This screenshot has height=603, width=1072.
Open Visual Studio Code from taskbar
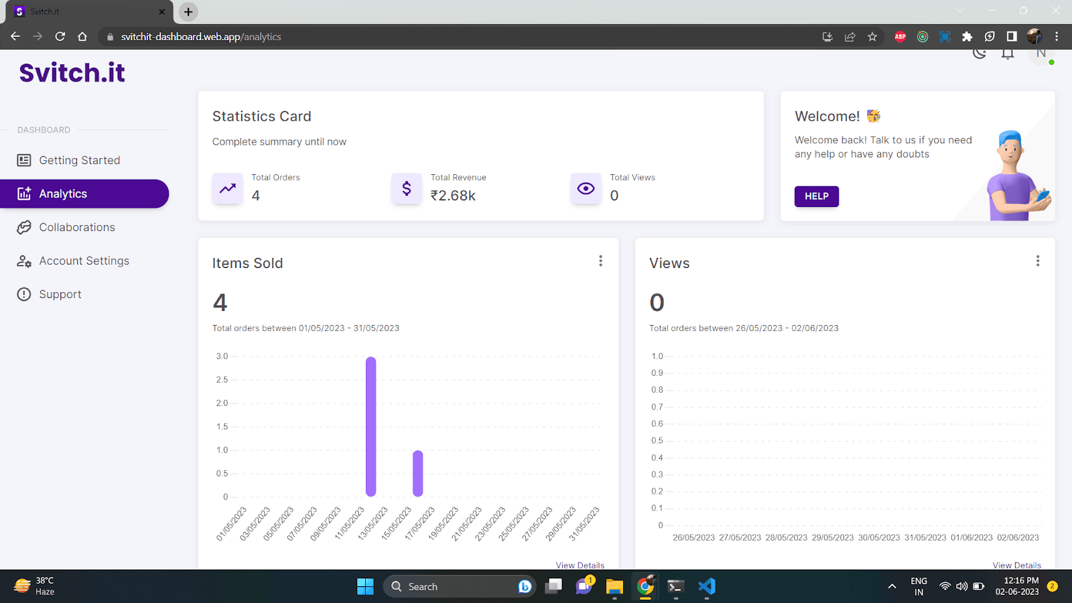[707, 586]
